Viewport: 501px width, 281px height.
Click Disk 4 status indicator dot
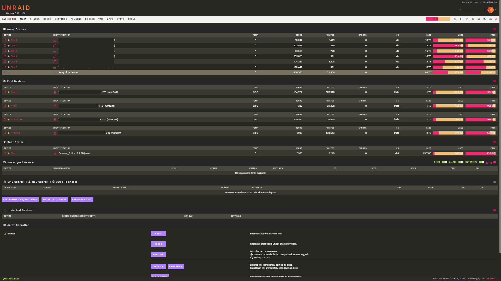point(9,56)
